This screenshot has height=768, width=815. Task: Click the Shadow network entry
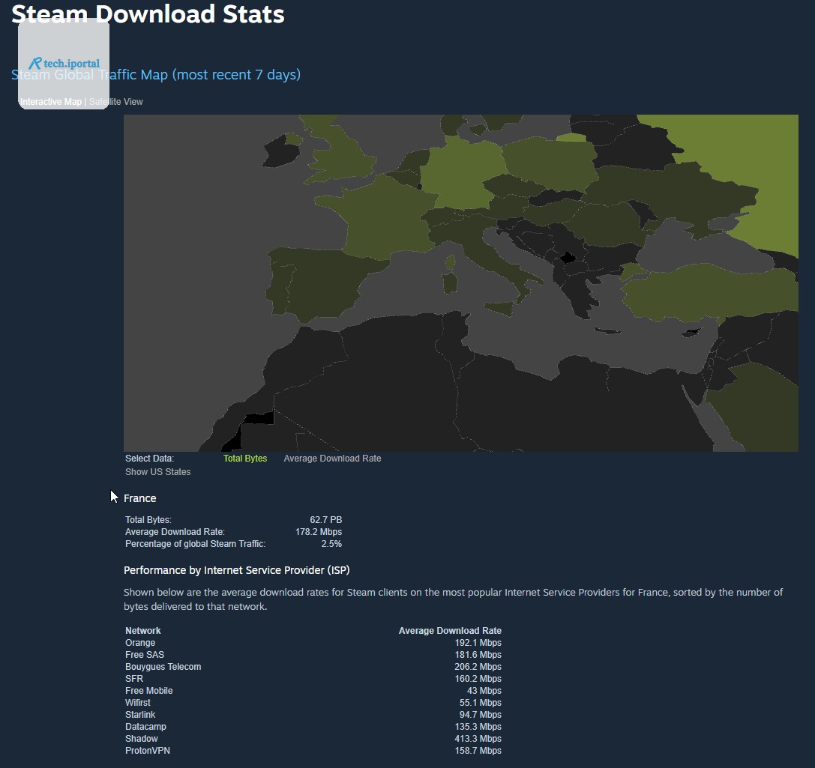pos(142,738)
